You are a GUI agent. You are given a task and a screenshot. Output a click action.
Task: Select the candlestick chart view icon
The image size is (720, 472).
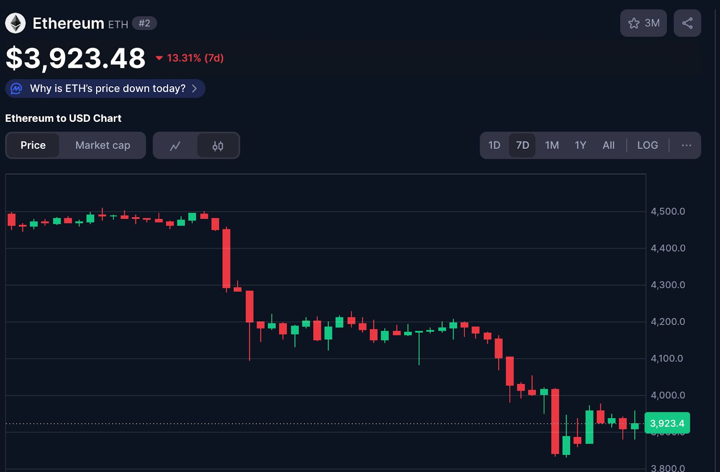tap(218, 146)
